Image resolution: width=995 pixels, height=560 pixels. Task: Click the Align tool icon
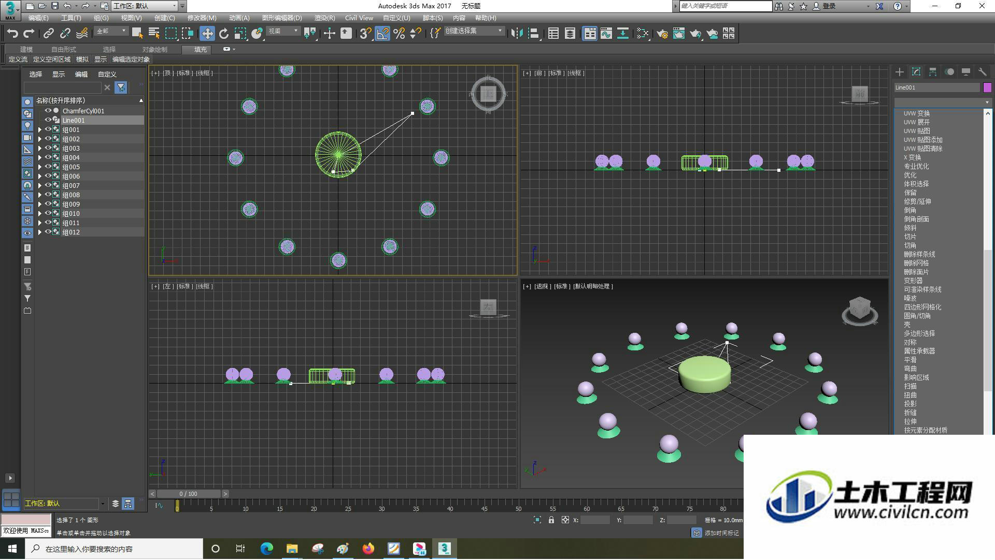pos(533,34)
